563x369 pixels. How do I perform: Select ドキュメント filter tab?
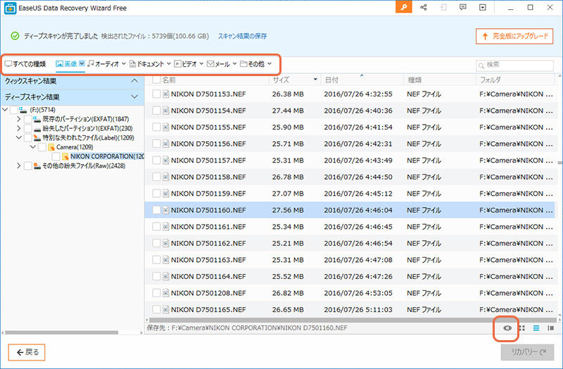(x=146, y=64)
